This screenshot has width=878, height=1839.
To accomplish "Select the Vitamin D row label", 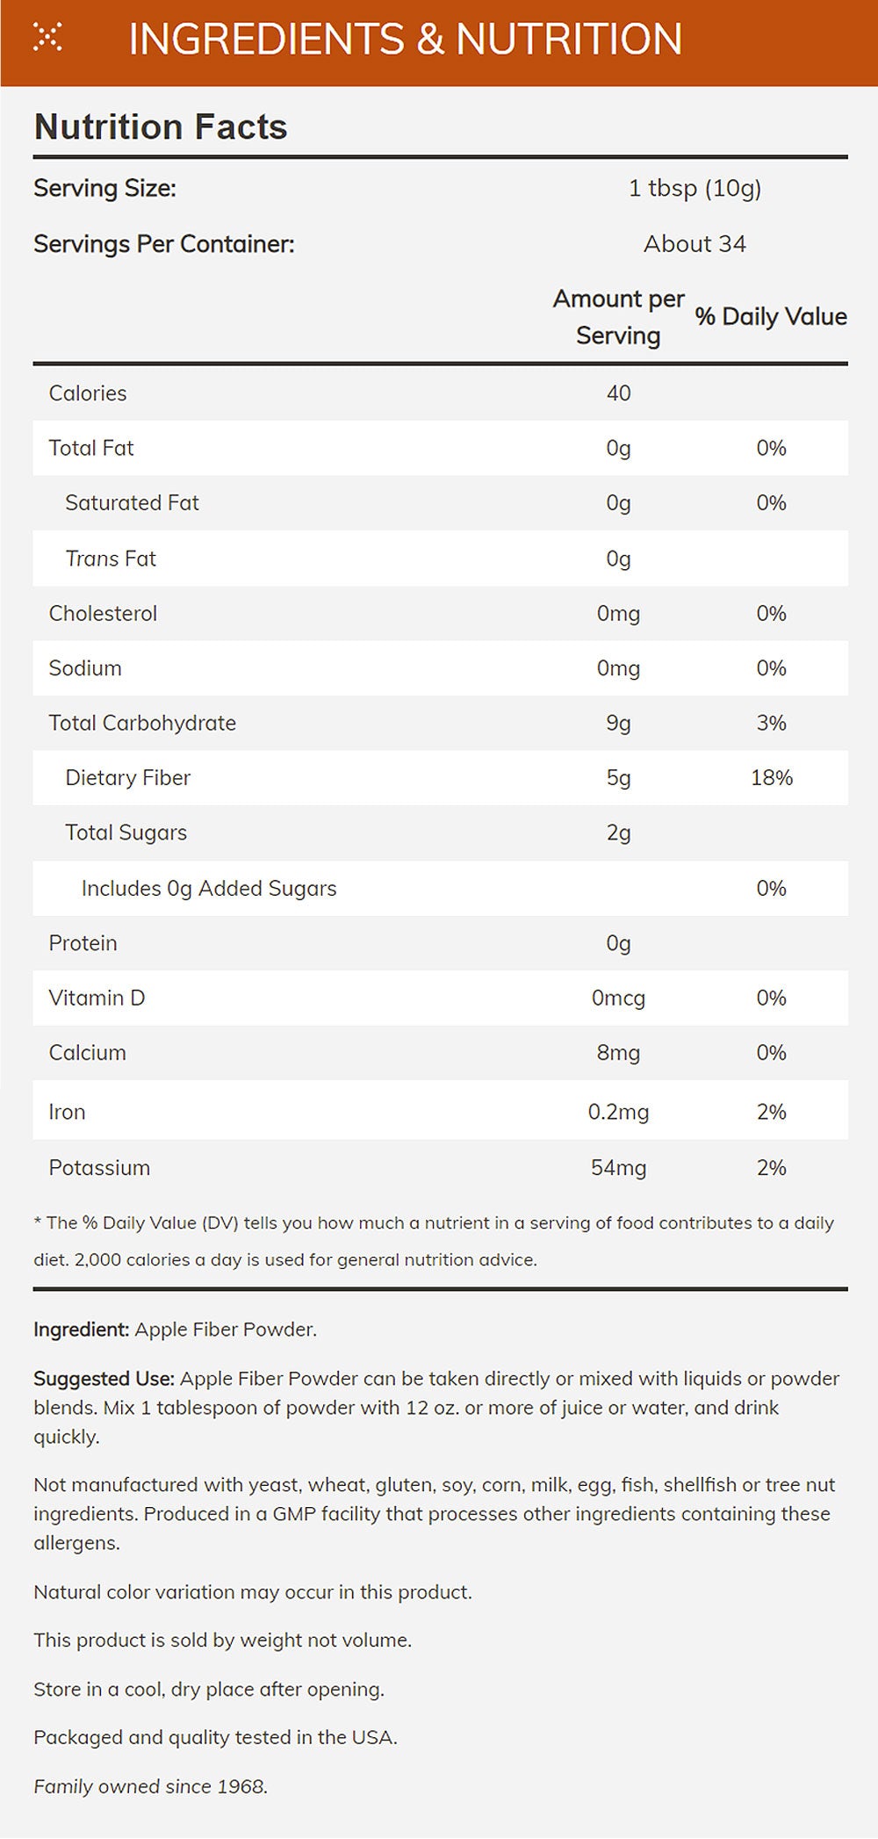I will [97, 998].
